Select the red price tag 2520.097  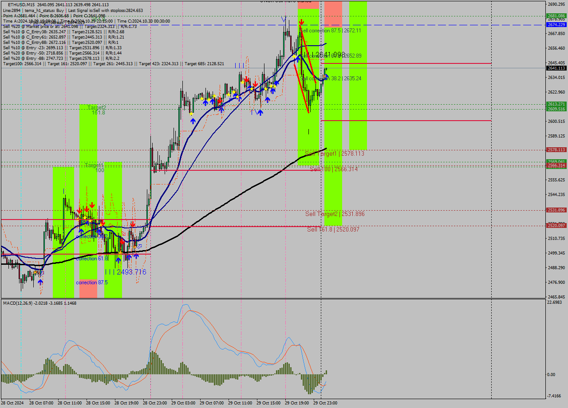556,226
